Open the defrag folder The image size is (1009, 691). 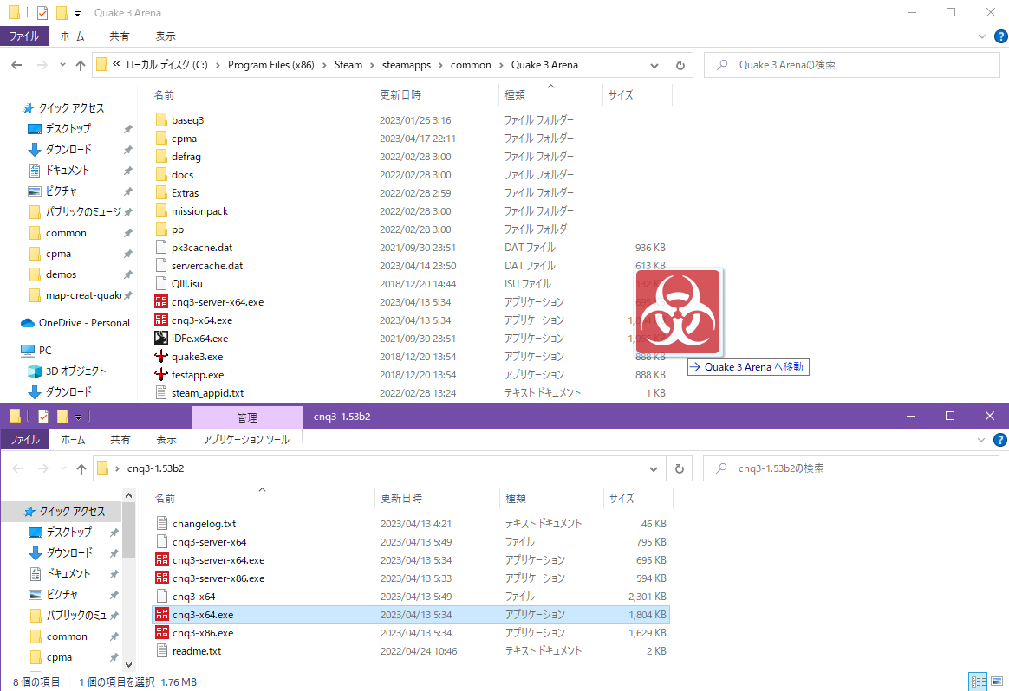click(x=186, y=156)
